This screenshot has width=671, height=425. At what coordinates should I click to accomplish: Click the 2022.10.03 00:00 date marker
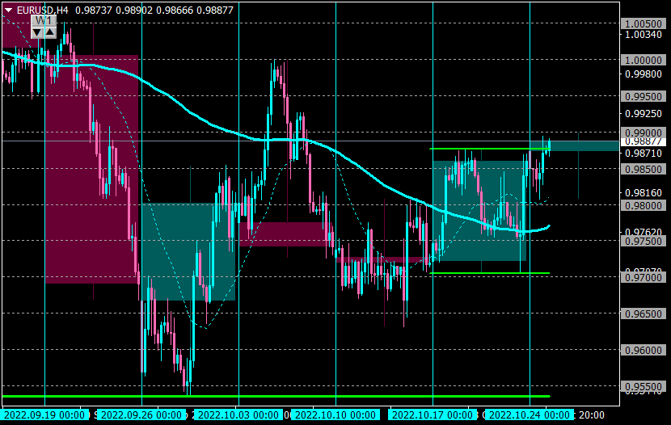click(x=238, y=415)
